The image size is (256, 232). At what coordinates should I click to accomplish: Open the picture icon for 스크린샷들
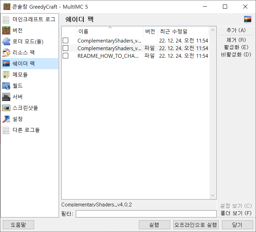click(6, 108)
